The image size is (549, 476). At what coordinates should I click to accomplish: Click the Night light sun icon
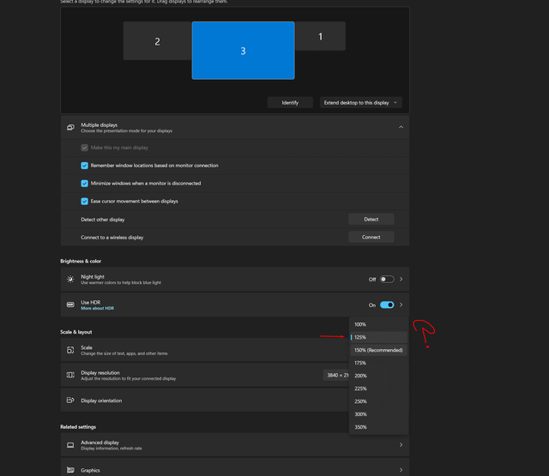[70, 279]
